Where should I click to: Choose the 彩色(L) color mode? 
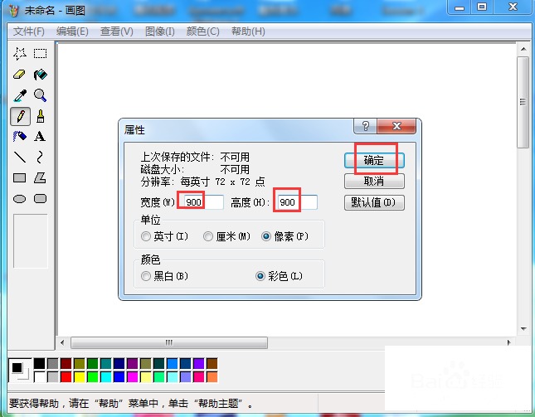279,276
